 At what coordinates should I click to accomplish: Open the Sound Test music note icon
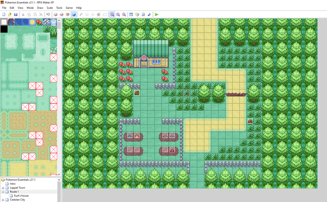click(149, 14)
